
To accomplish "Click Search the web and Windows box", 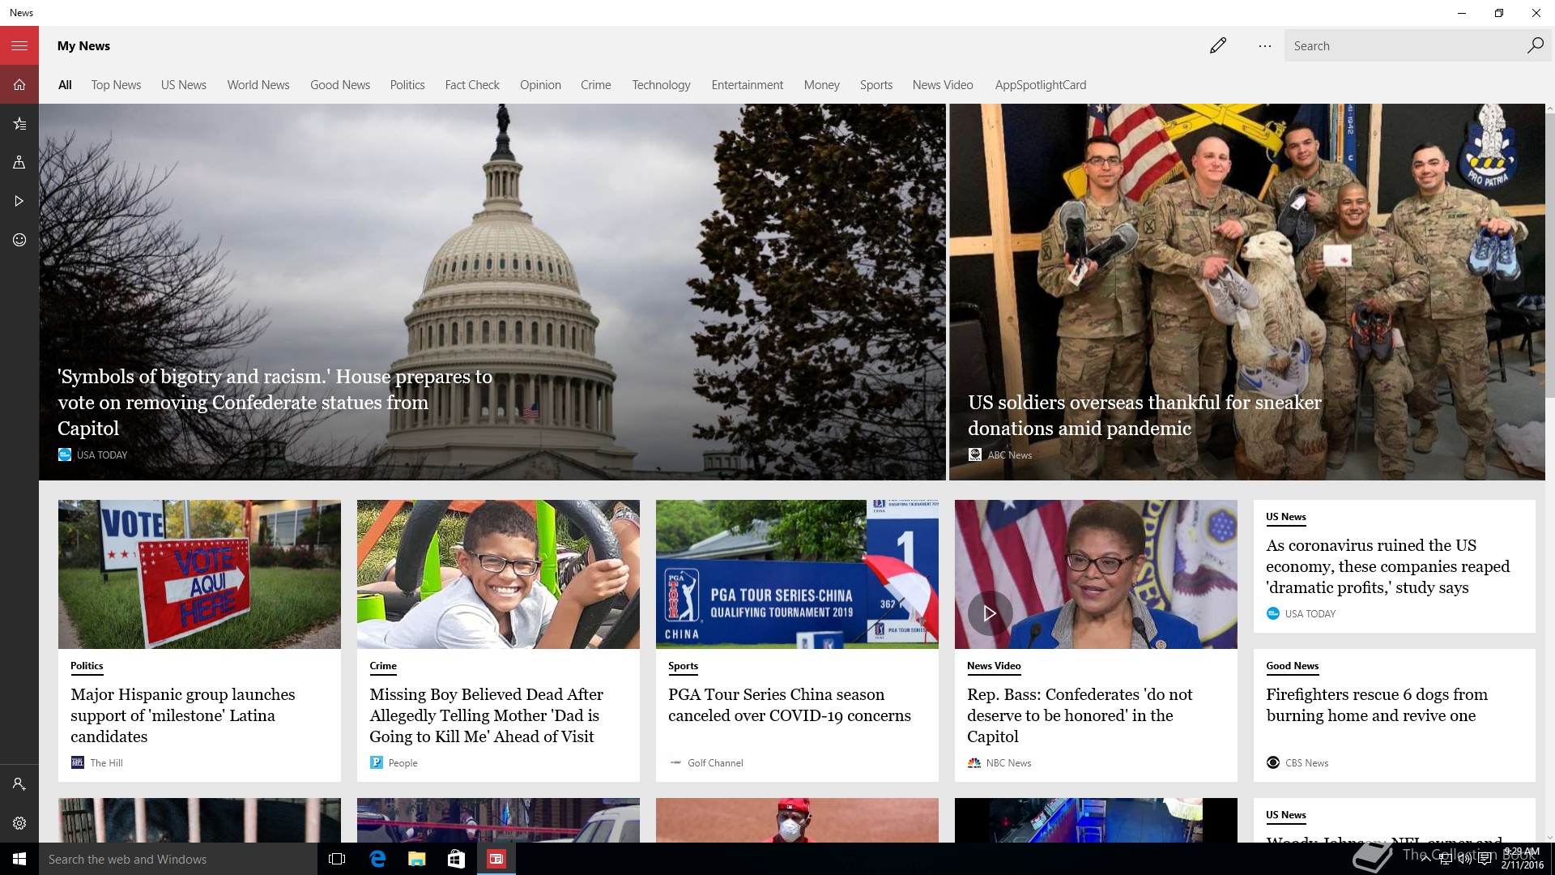I will point(178,859).
